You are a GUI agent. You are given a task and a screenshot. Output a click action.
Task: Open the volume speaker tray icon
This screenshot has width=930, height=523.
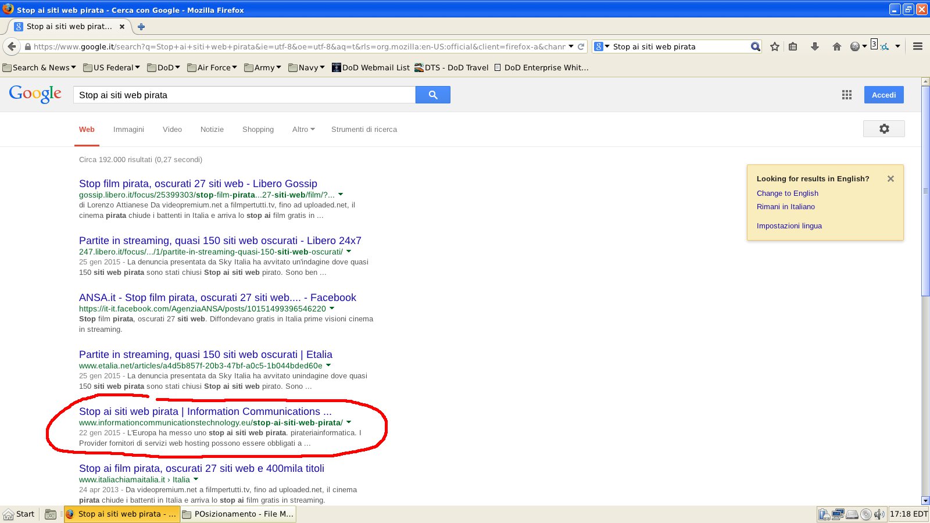pos(879,514)
